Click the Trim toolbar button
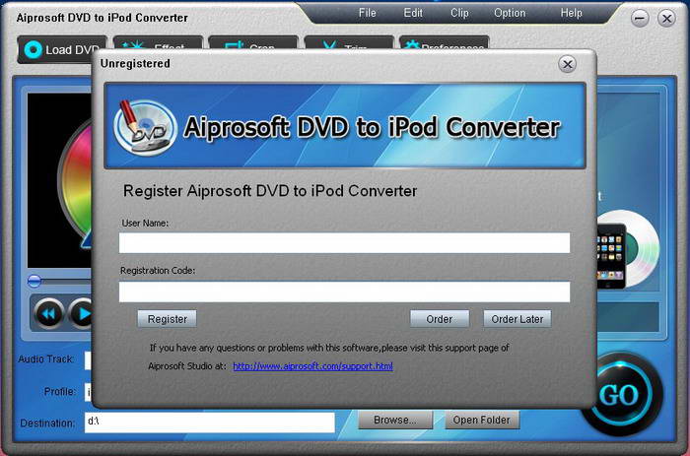 pyautogui.click(x=349, y=43)
